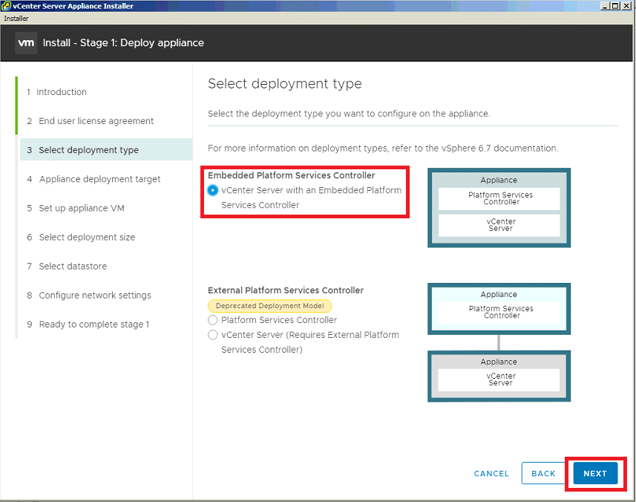Click the lower vCenter Server appliance diagram
Image resolution: width=636 pixels, height=502 pixels.
(499, 376)
